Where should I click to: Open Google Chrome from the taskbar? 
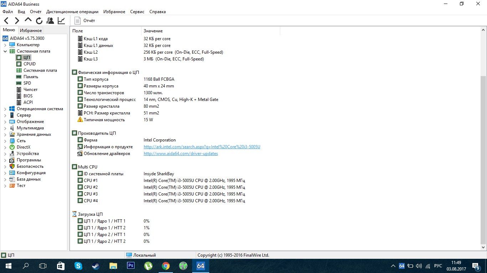coord(166,266)
